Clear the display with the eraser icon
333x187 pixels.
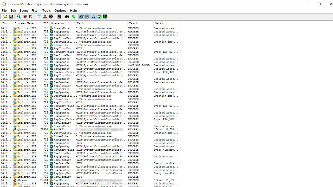(31, 17)
